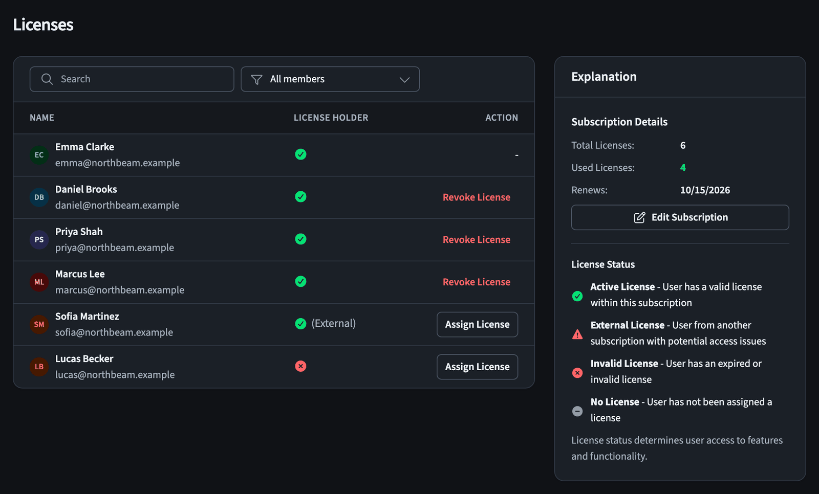Revoke License for Marcus Lee
This screenshot has height=494, width=819.
(x=477, y=282)
